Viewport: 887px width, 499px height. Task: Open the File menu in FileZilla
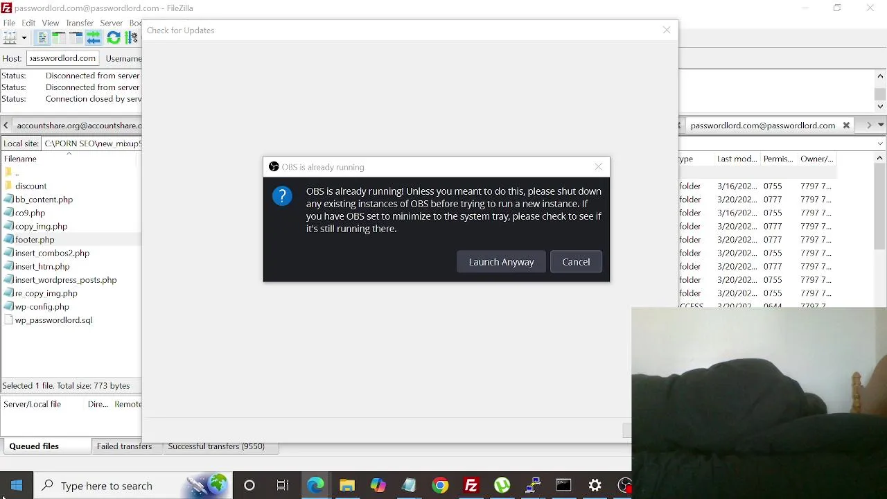click(x=9, y=23)
